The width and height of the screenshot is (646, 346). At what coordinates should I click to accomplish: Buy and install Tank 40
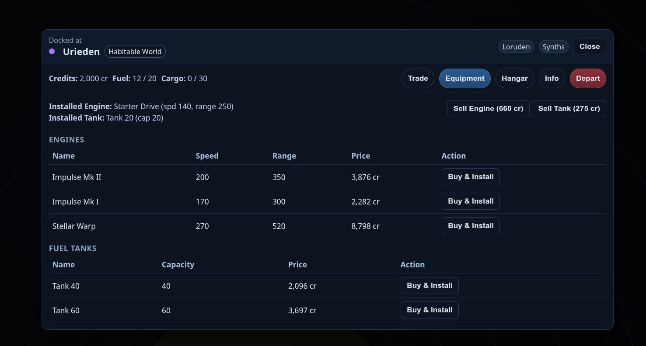[430, 286]
